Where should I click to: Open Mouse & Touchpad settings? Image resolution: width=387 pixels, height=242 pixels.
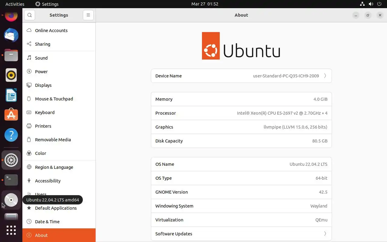pyautogui.click(x=59, y=99)
